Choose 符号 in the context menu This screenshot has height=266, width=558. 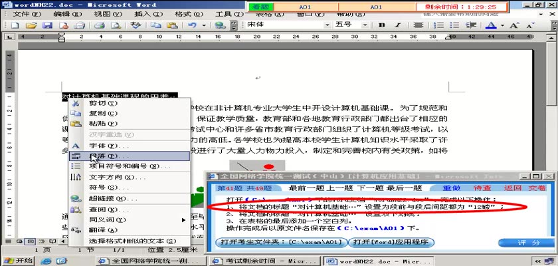click(130, 188)
